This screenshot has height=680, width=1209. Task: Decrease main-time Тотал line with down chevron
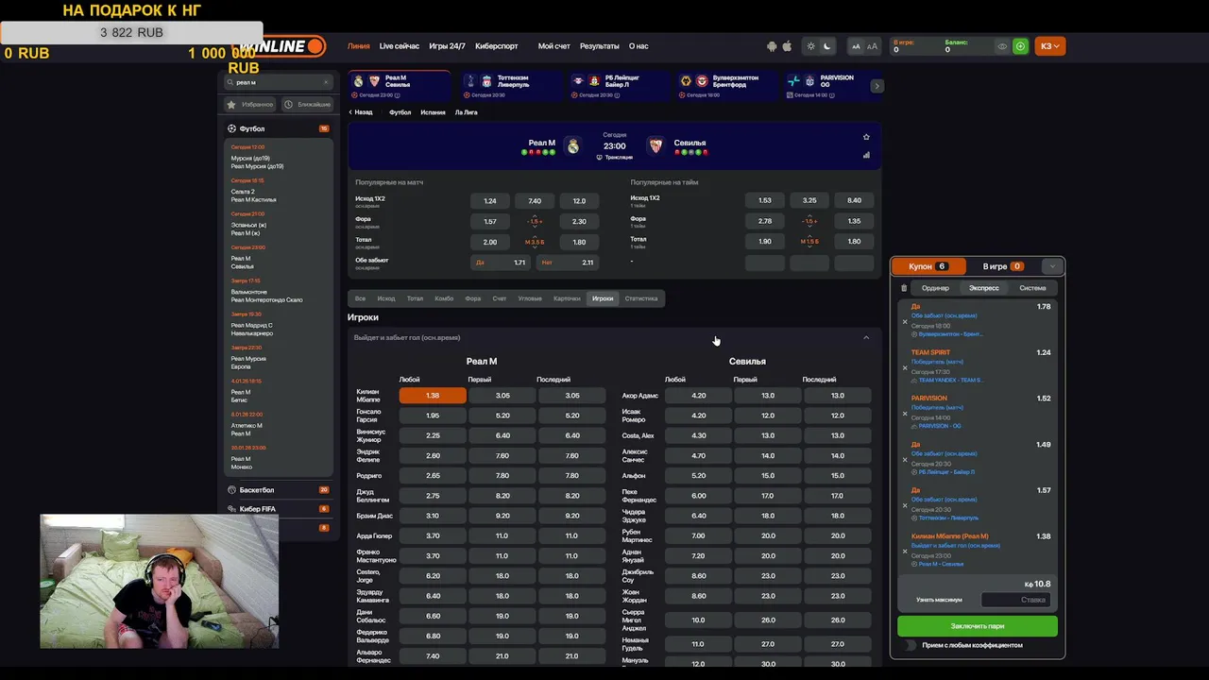point(535,248)
